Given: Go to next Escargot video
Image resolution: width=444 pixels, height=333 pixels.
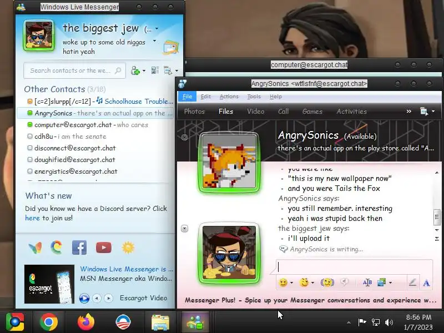Looking at the screenshot, I should click(x=108, y=298).
